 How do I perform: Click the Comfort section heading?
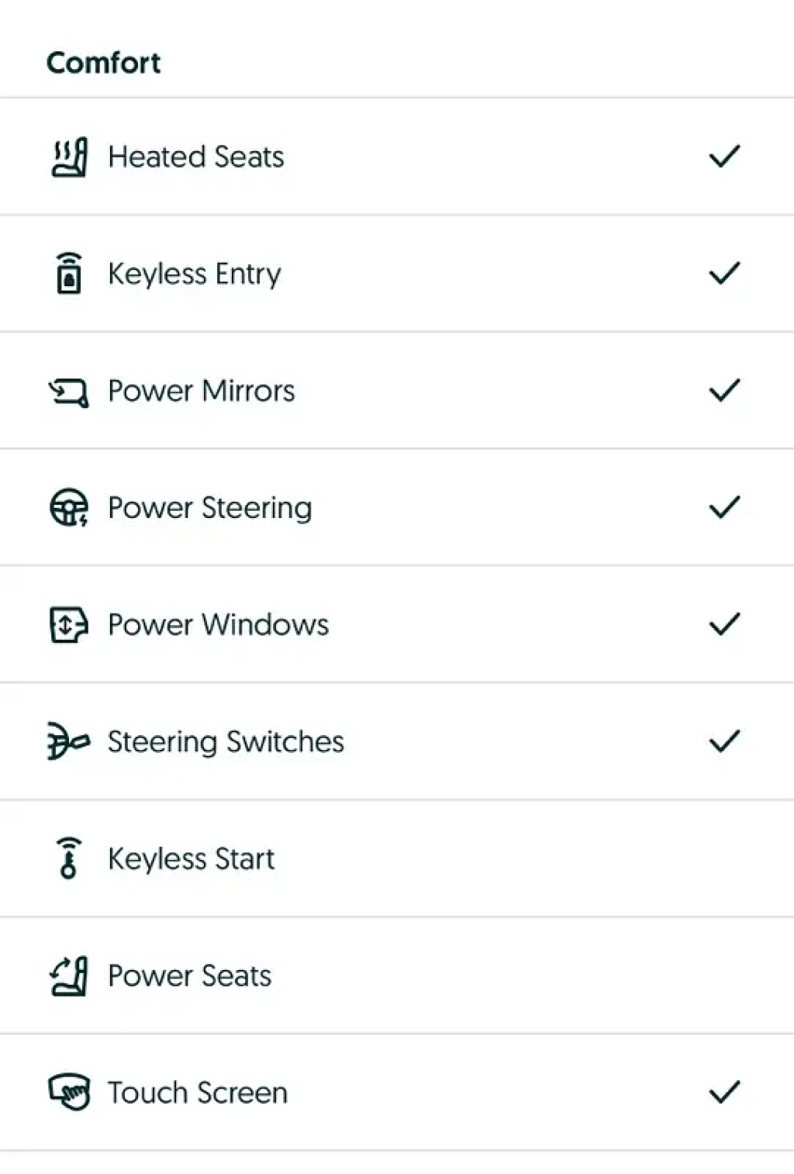(104, 63)
